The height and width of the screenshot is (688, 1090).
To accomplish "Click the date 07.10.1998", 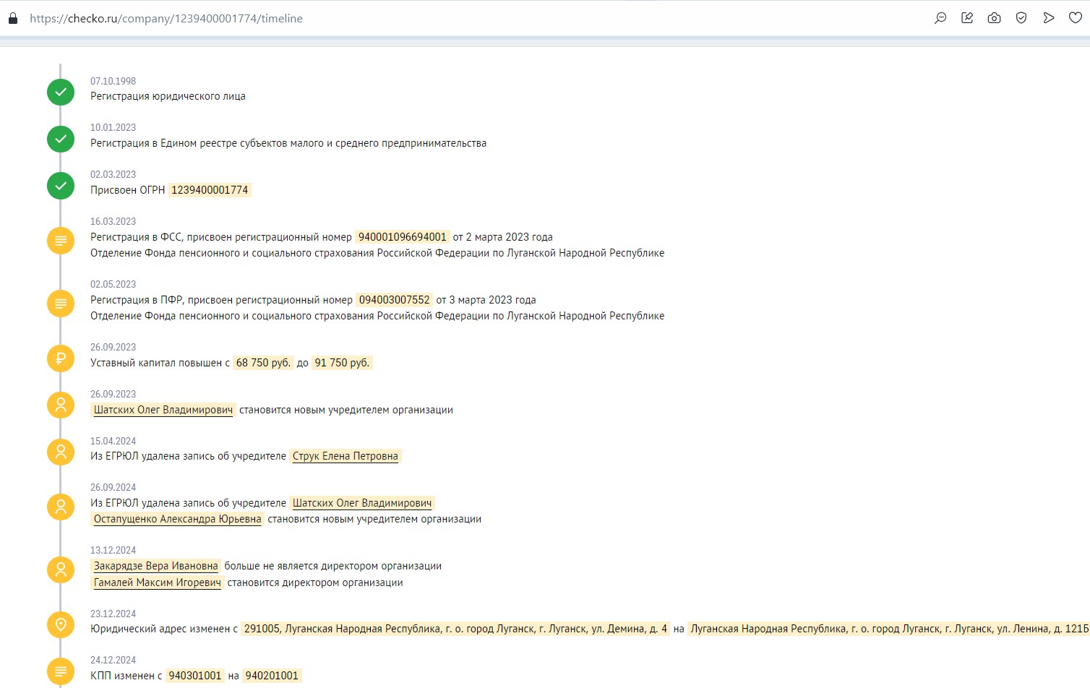I will 113,81.
